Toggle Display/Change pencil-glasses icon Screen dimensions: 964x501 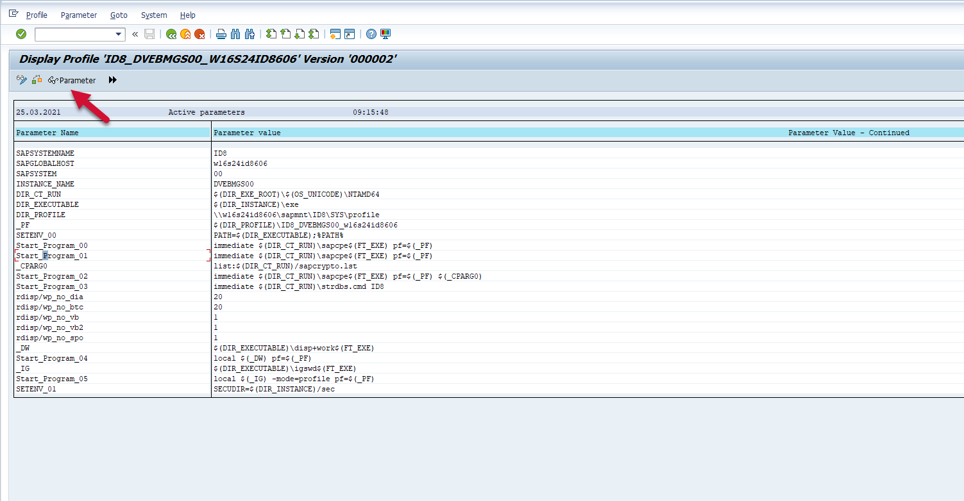pyautogui.click(x=22, y=80)
